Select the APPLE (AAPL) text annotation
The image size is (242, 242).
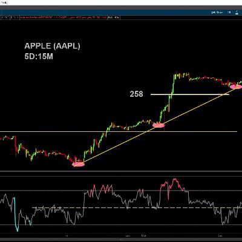tap(52, 46)
